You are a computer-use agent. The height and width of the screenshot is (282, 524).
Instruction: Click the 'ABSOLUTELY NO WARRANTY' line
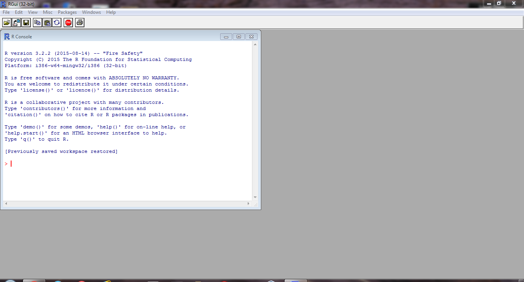(92, 78)
